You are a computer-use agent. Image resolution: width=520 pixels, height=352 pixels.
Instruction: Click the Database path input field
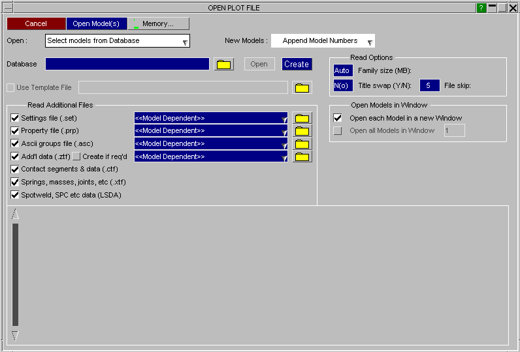pyautogui.click(x=127, y=64)
